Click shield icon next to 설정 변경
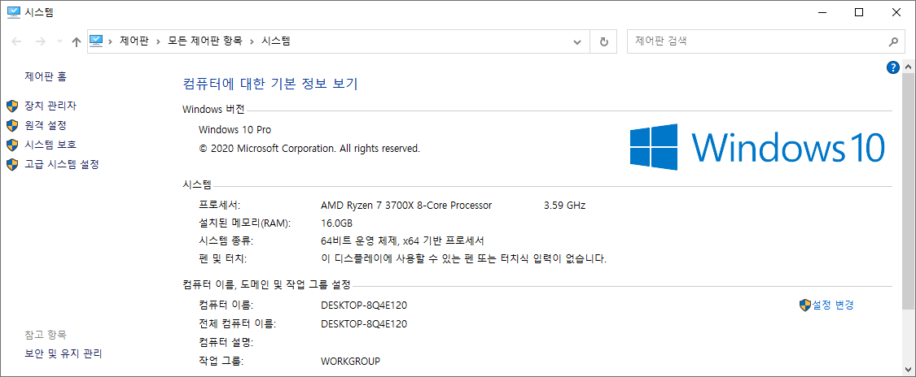The image size is (916, 377). coord(805,305)
